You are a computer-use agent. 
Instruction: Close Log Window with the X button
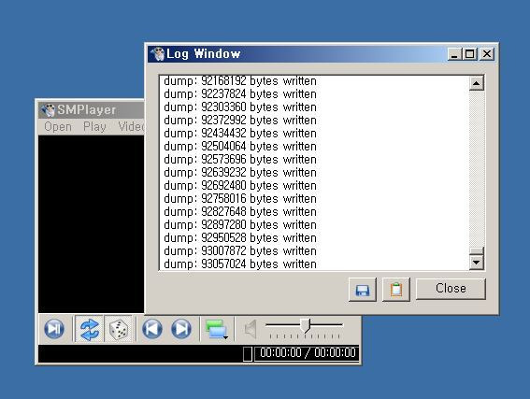(487, 54)
